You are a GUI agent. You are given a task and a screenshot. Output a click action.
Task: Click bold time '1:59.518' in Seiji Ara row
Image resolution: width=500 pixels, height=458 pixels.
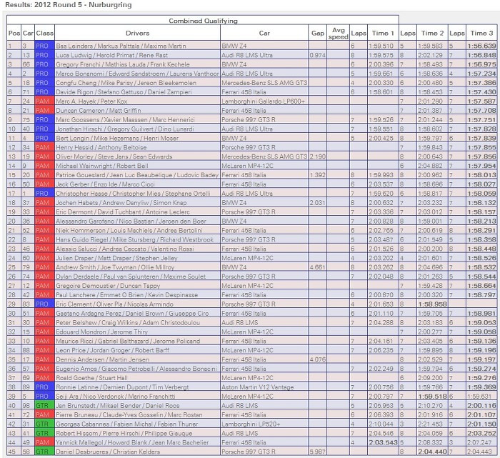432,397
